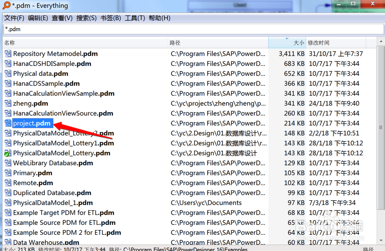Click file icon of Example Source PDM 2 for ETL.pdm

[8, 233]
